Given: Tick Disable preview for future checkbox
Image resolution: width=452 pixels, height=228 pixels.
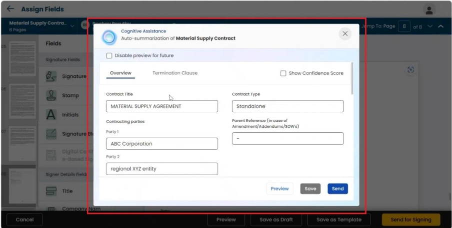Looking at the screenshot, I should (x=109, y=56).
